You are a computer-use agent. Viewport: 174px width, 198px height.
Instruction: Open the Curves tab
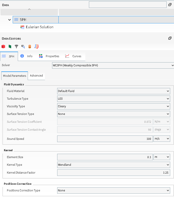click(x=73, y=56)
